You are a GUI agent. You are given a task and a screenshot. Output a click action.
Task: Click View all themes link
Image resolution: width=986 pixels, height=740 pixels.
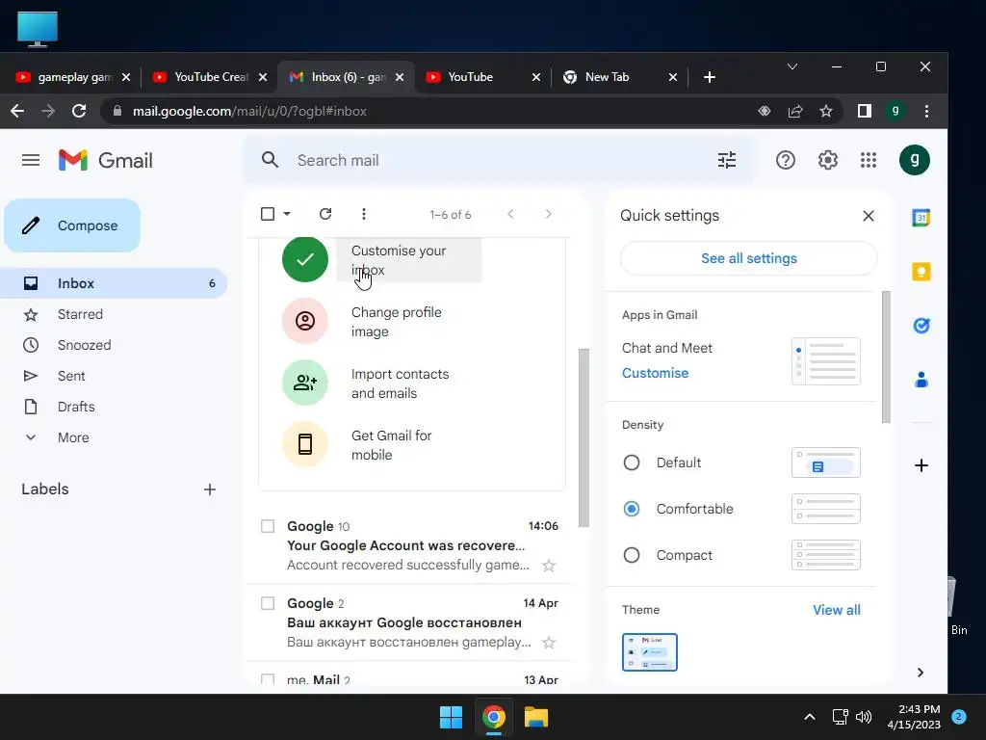pos(836,610)
